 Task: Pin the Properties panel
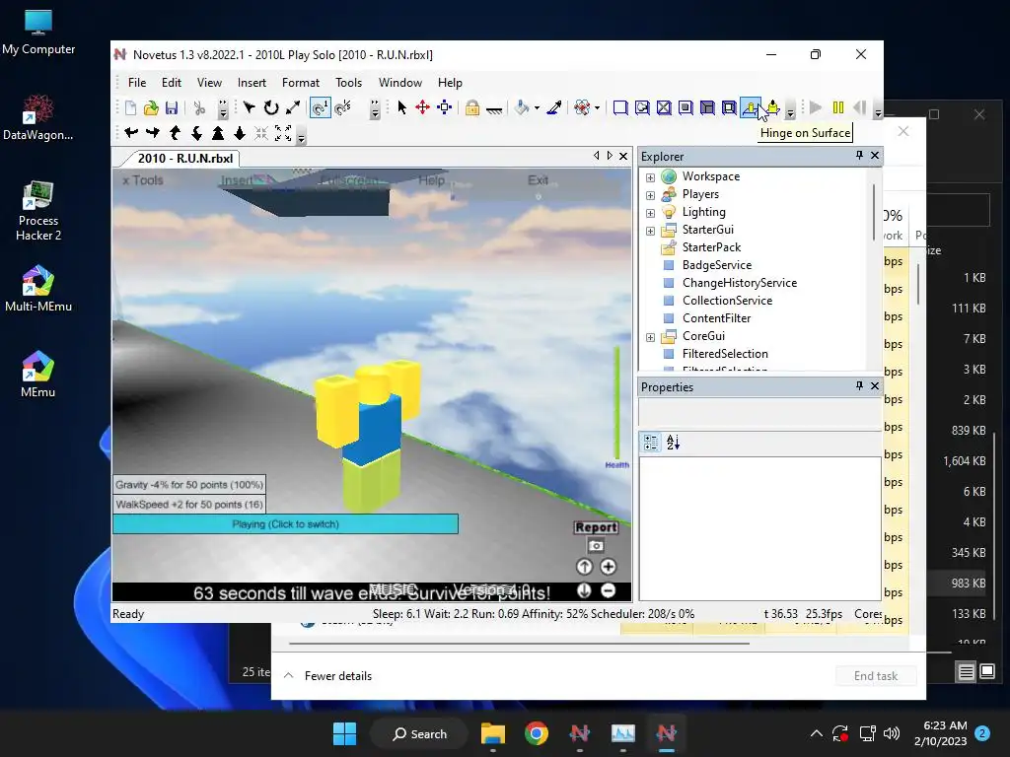coord(859,385)
